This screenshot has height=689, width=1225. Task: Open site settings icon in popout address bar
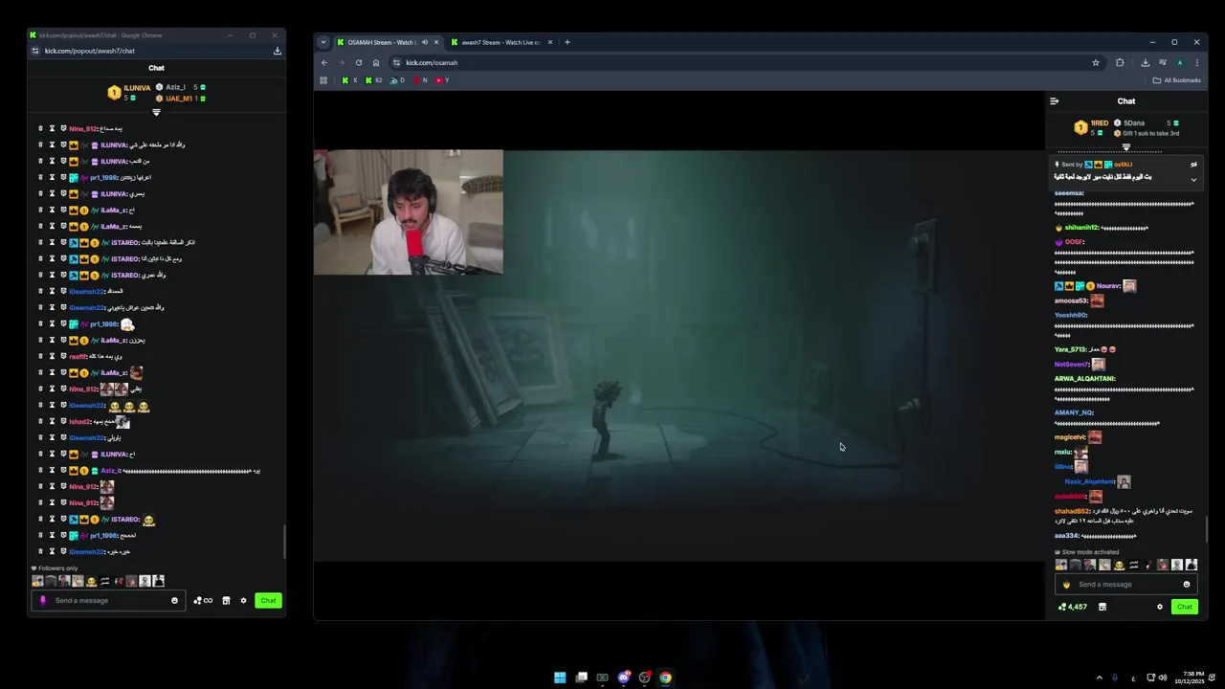35,51
